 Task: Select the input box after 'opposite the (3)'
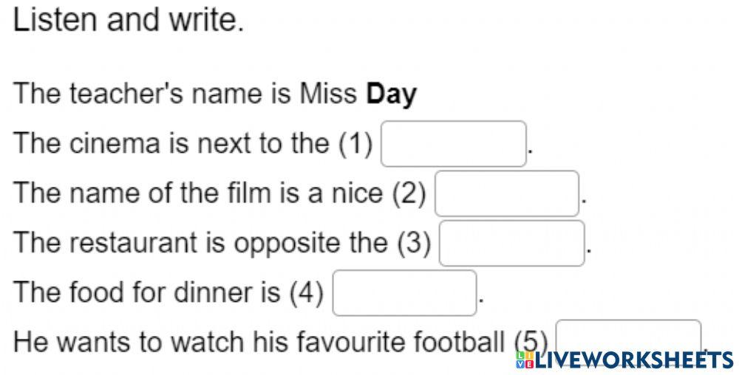tap(511, 243)
